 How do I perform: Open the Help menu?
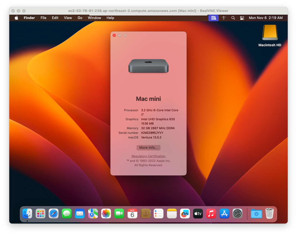[x=110, y=18]
